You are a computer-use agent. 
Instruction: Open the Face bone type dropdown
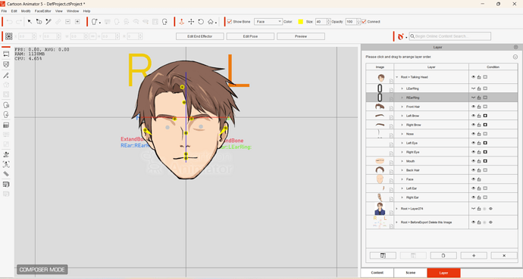coord(268,22)
